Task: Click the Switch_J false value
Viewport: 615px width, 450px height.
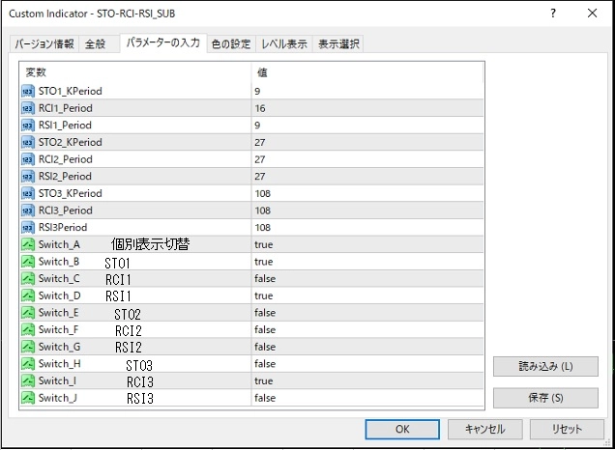Action: (367, 398)
